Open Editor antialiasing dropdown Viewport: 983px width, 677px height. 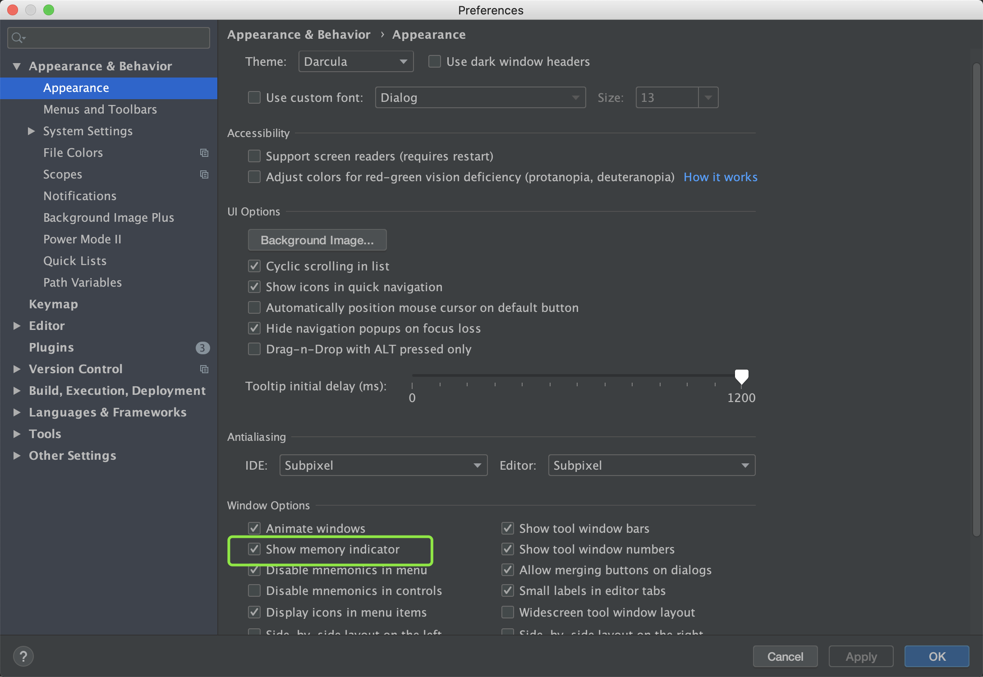tap(651, 465)
